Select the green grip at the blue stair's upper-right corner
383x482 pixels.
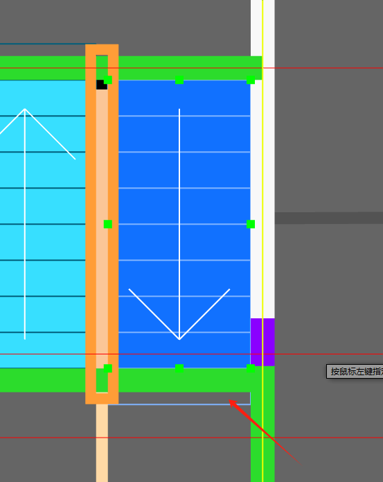click(x=251, y=80)
